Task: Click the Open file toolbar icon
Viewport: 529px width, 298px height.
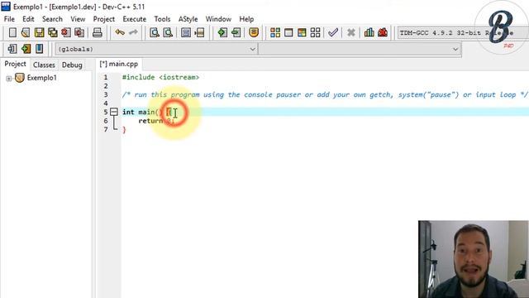Action: click(26, 32)
